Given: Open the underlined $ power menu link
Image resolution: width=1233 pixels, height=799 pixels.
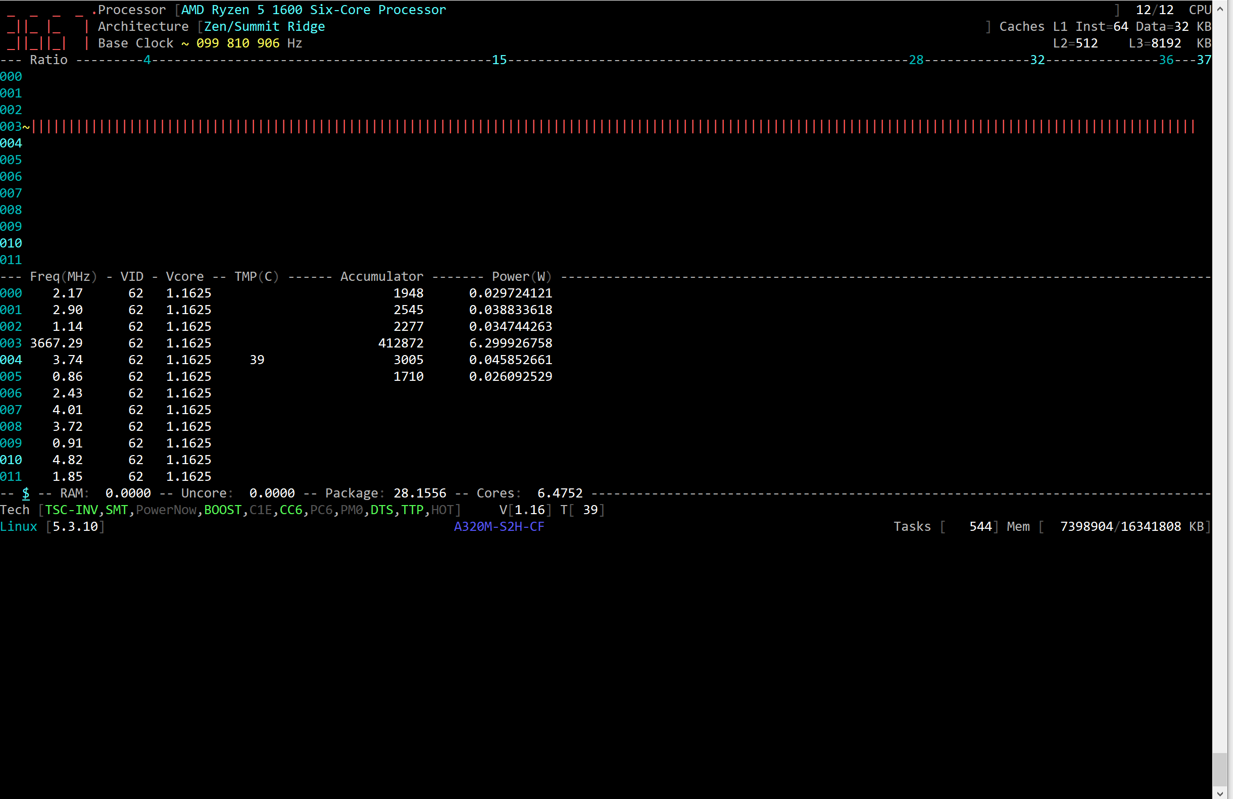Looking at the screenshot, I should pyautogui.click(x=26, y=493).
